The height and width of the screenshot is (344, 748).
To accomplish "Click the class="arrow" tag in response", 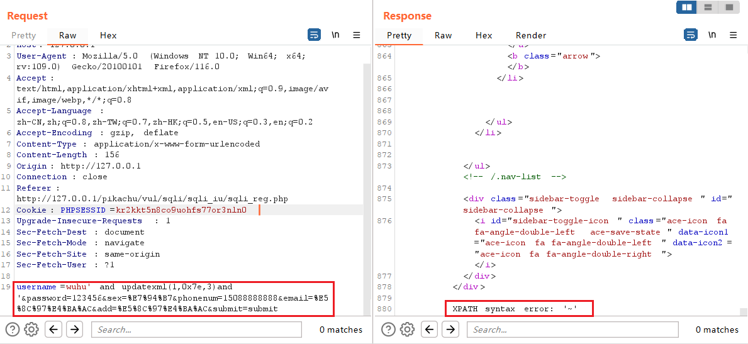I will click(x=554, y=56).
